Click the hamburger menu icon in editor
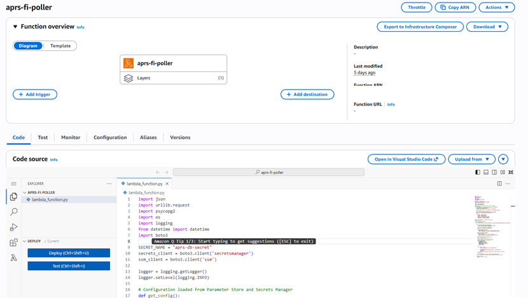 (13, 184)
